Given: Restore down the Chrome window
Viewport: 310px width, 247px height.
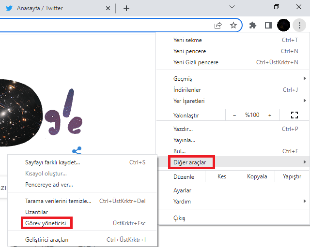Looking at the screenshot, I should (277, 7).
